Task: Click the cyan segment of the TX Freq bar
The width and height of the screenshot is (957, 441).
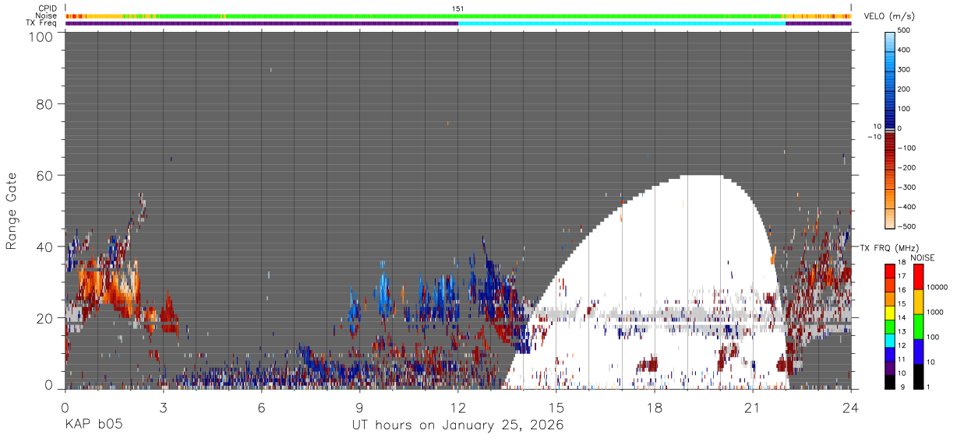Action: pos(622,23)
